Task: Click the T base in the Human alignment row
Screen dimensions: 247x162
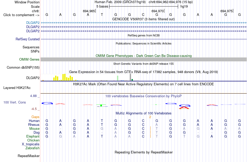Action: point(102,121)
